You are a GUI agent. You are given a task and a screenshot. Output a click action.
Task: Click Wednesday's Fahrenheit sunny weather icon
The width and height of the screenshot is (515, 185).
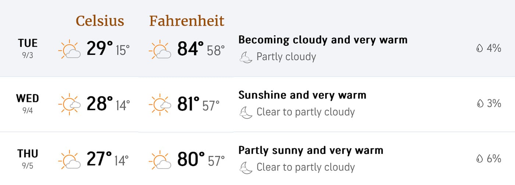pyautogui.click(x=160, y=105)
